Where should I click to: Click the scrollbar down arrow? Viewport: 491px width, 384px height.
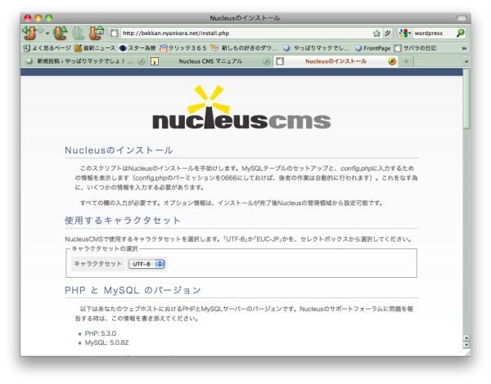(466, 345)
